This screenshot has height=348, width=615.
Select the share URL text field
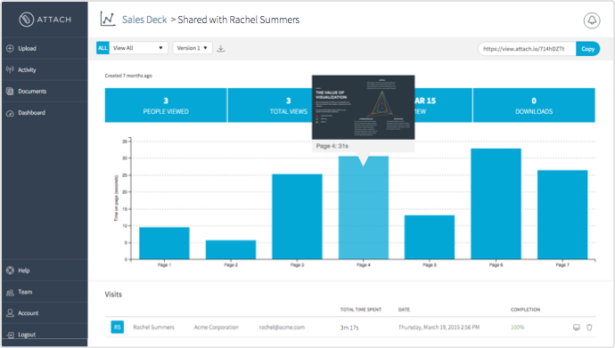527,49
